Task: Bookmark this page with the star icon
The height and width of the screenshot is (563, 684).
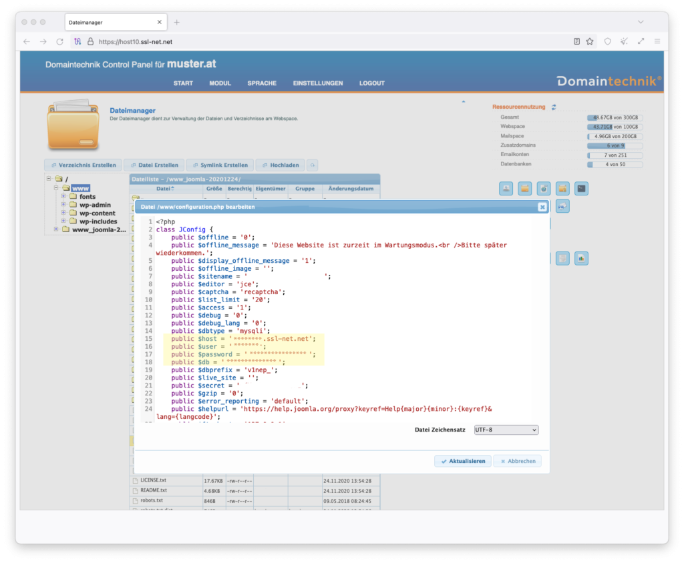Action: click(590, 41)
